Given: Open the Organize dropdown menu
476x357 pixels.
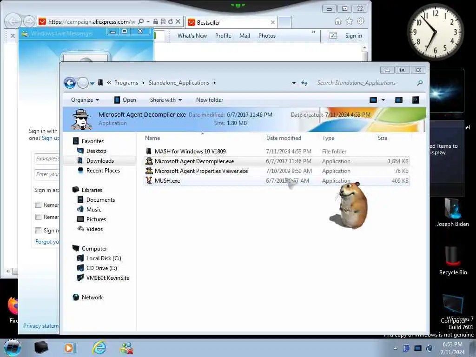Looking at the screenshot, I should pos(85,100).
